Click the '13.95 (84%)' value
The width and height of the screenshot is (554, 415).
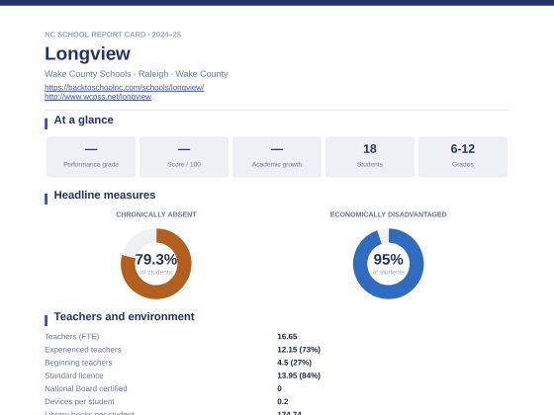click(299, 375)
